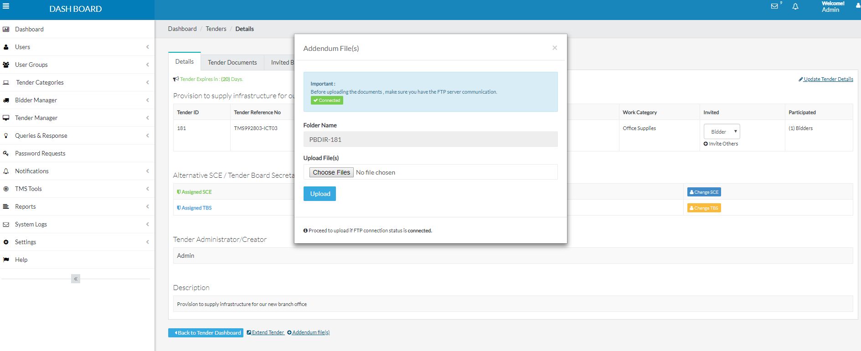
Task: Click the Bidder Manager truck icon
Action: 6,100
